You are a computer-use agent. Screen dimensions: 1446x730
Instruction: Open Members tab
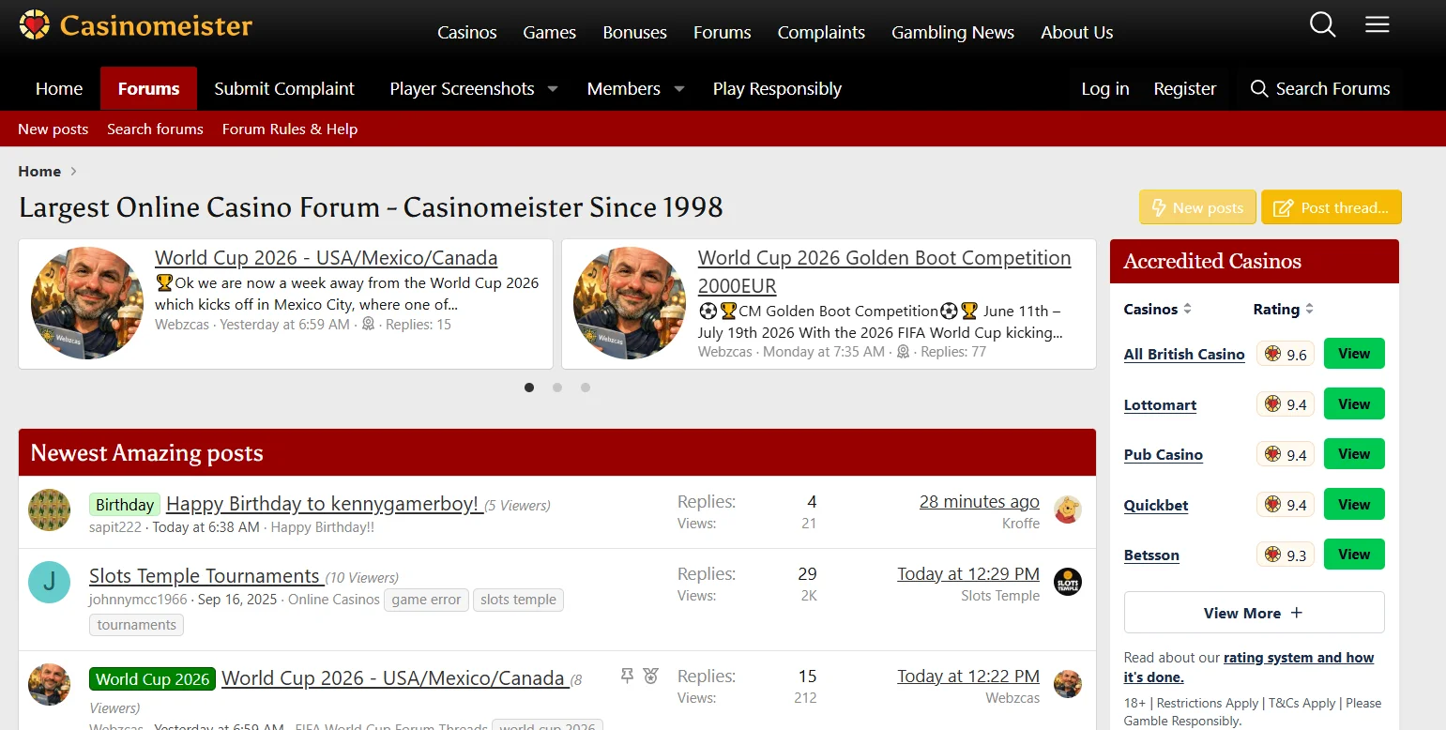(623, 88)
